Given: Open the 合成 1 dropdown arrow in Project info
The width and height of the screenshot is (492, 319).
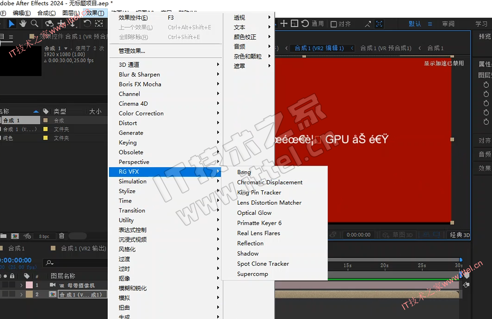Looking at the screenshot, I should 65,48.
